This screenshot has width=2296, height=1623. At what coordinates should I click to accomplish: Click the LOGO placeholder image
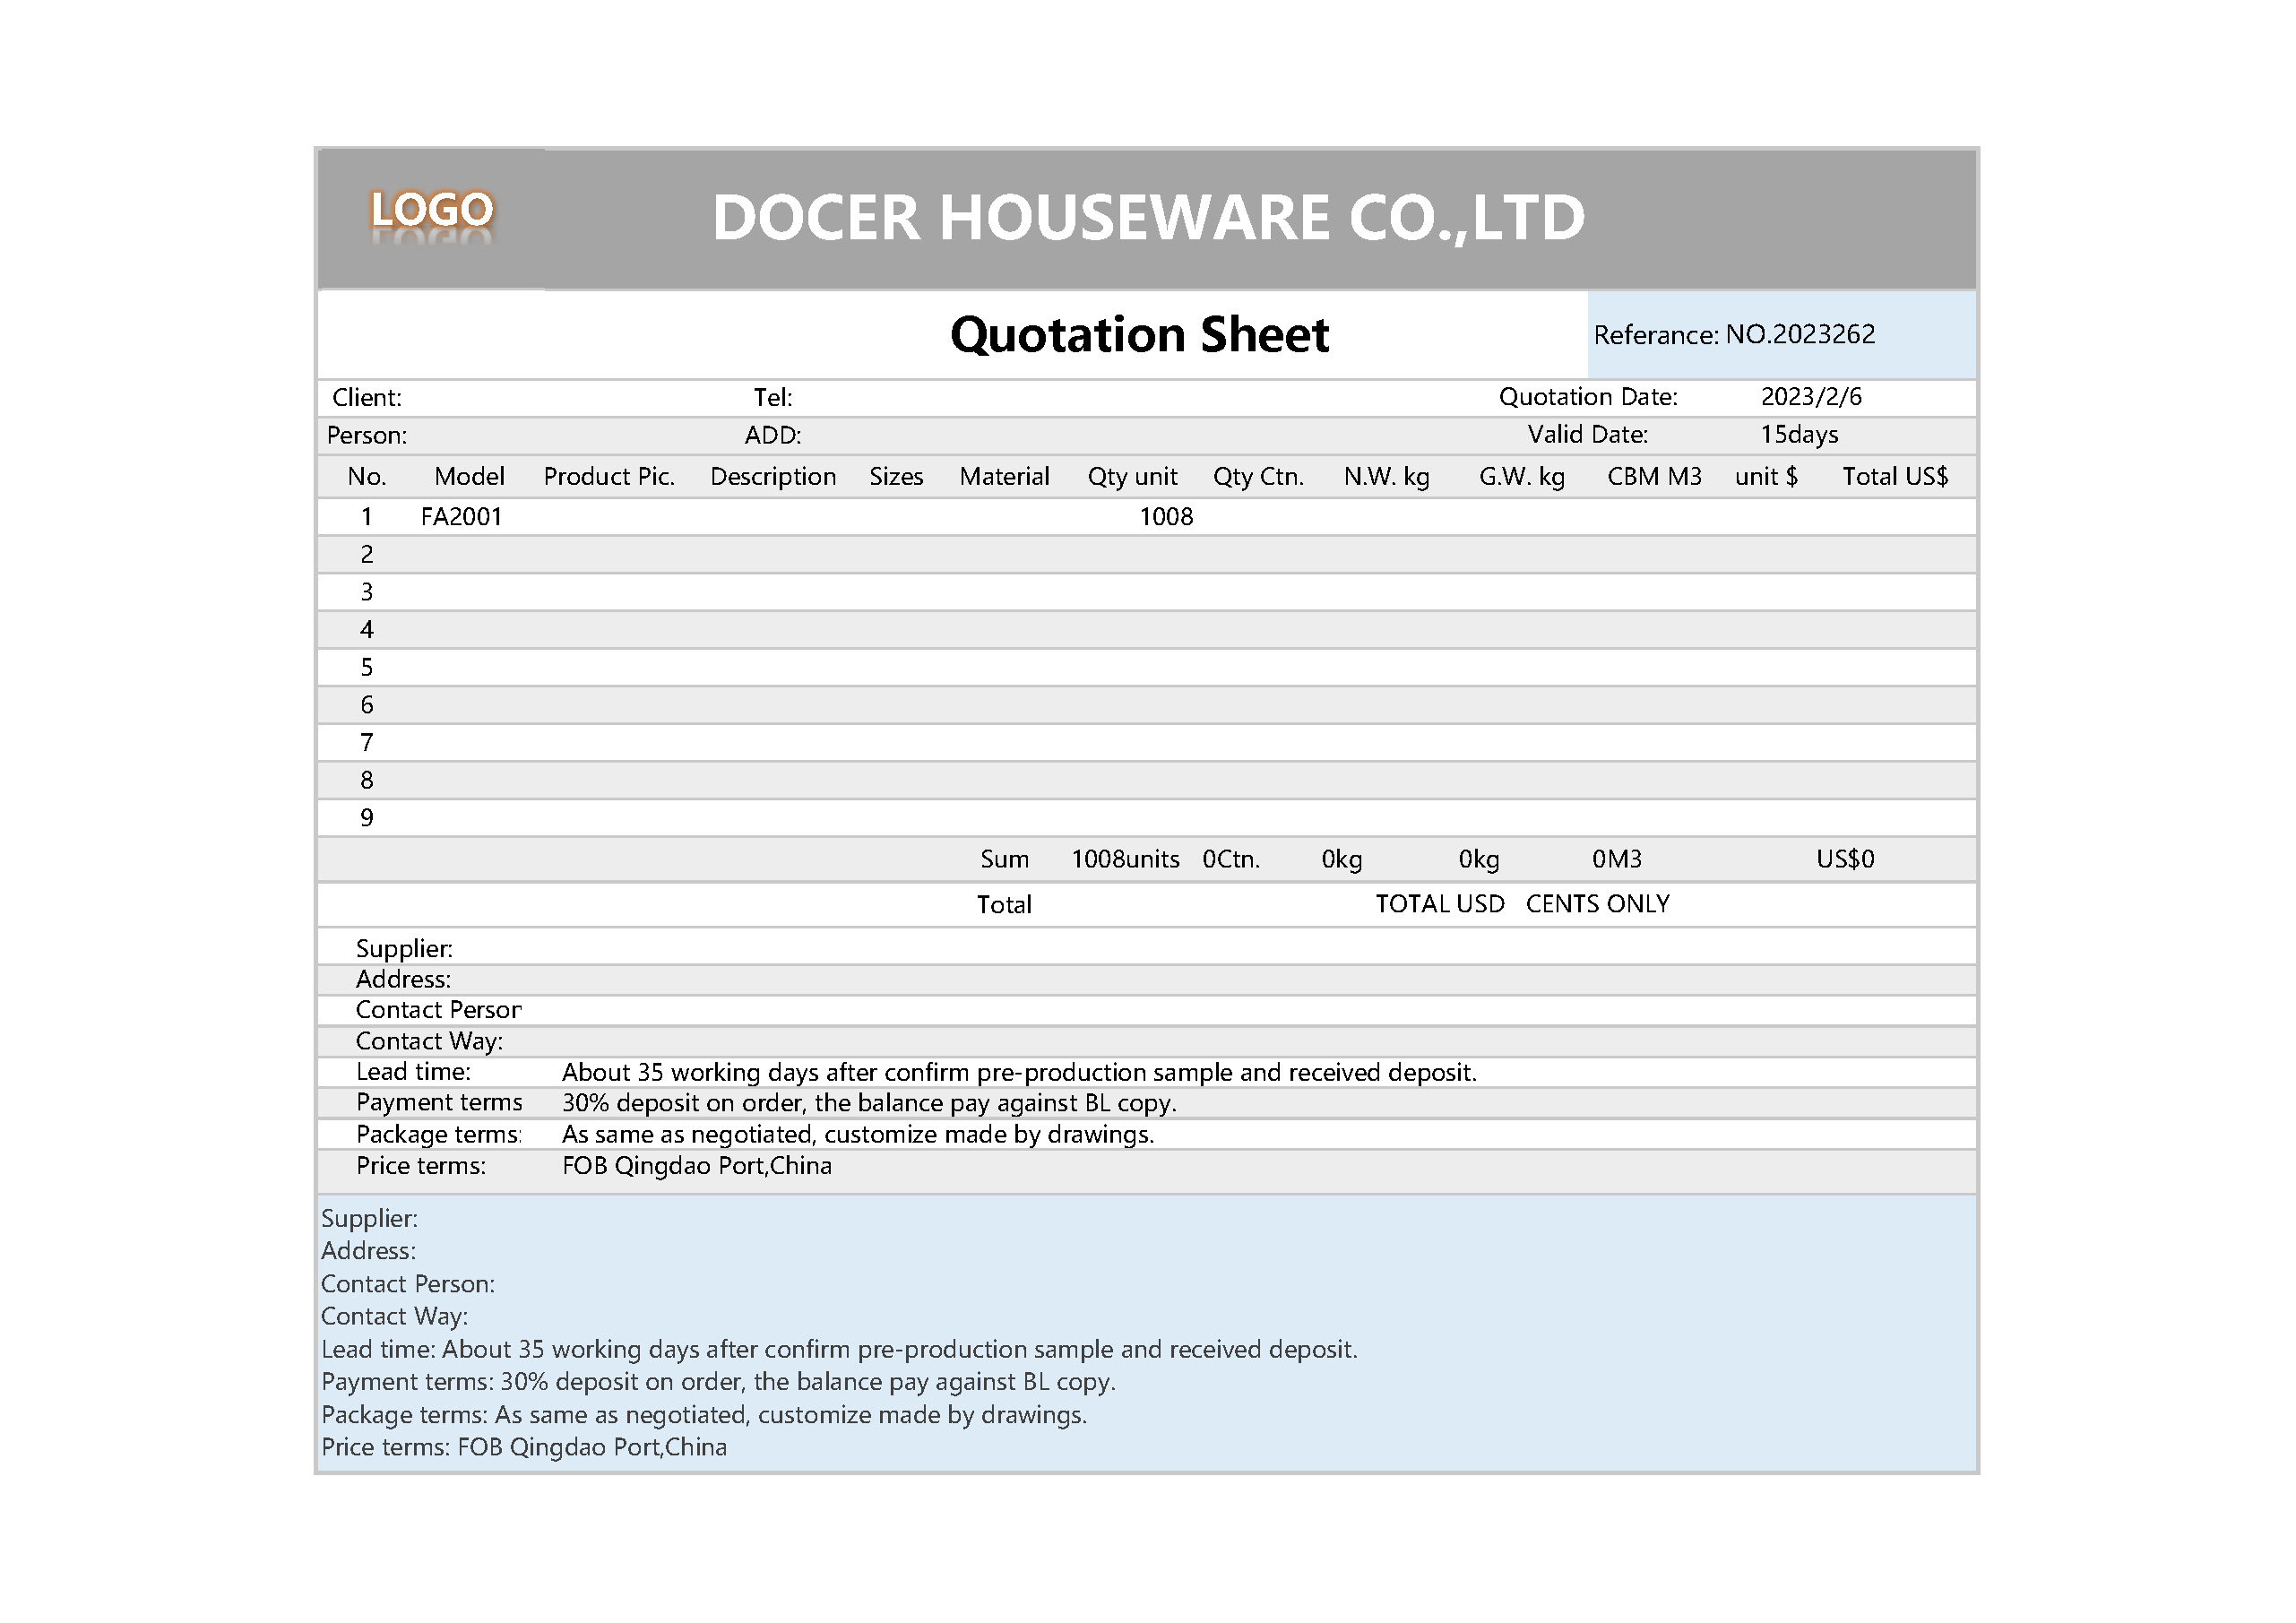click(x=431, y=217)
